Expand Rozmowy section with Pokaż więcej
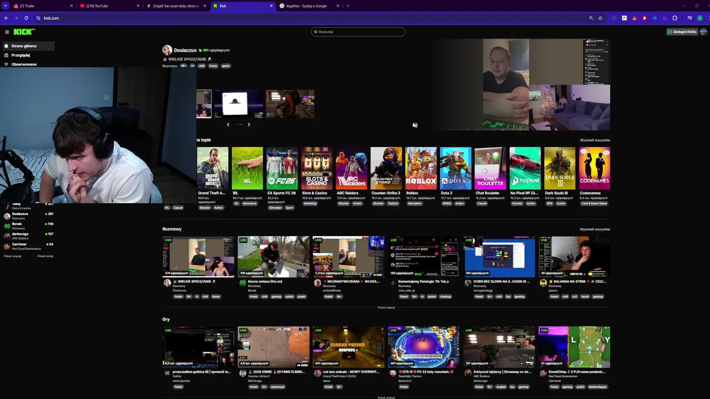This screenshot has height=399, width=710. coord(386,308)
